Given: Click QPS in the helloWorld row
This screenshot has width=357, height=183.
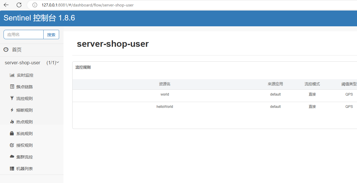Looking at the screenshot, I should (x=349, y=107).
